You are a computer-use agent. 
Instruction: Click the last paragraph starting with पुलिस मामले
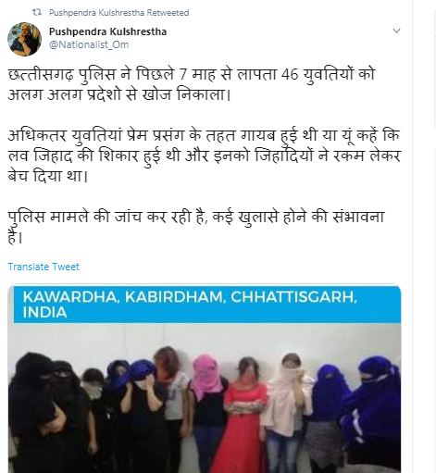[x=196, y=227]
